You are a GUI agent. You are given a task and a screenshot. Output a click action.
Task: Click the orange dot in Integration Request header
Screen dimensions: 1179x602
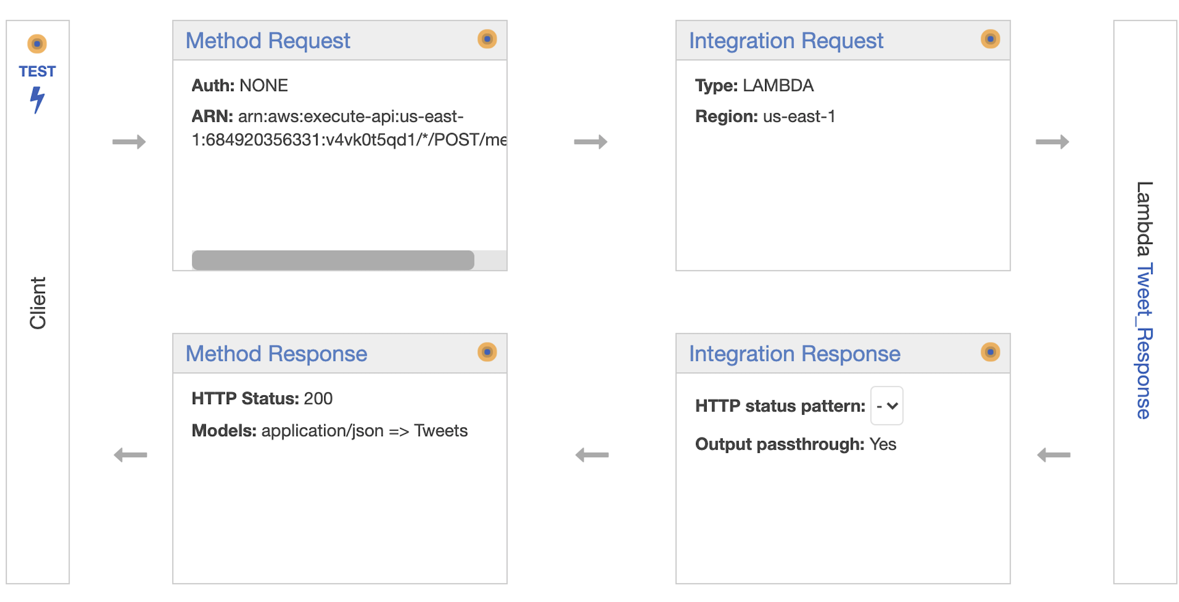coord(990,39)
